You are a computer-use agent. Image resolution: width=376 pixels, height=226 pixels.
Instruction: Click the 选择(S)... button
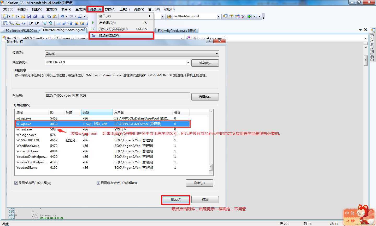pyautogui.click(x=205, y=97)
